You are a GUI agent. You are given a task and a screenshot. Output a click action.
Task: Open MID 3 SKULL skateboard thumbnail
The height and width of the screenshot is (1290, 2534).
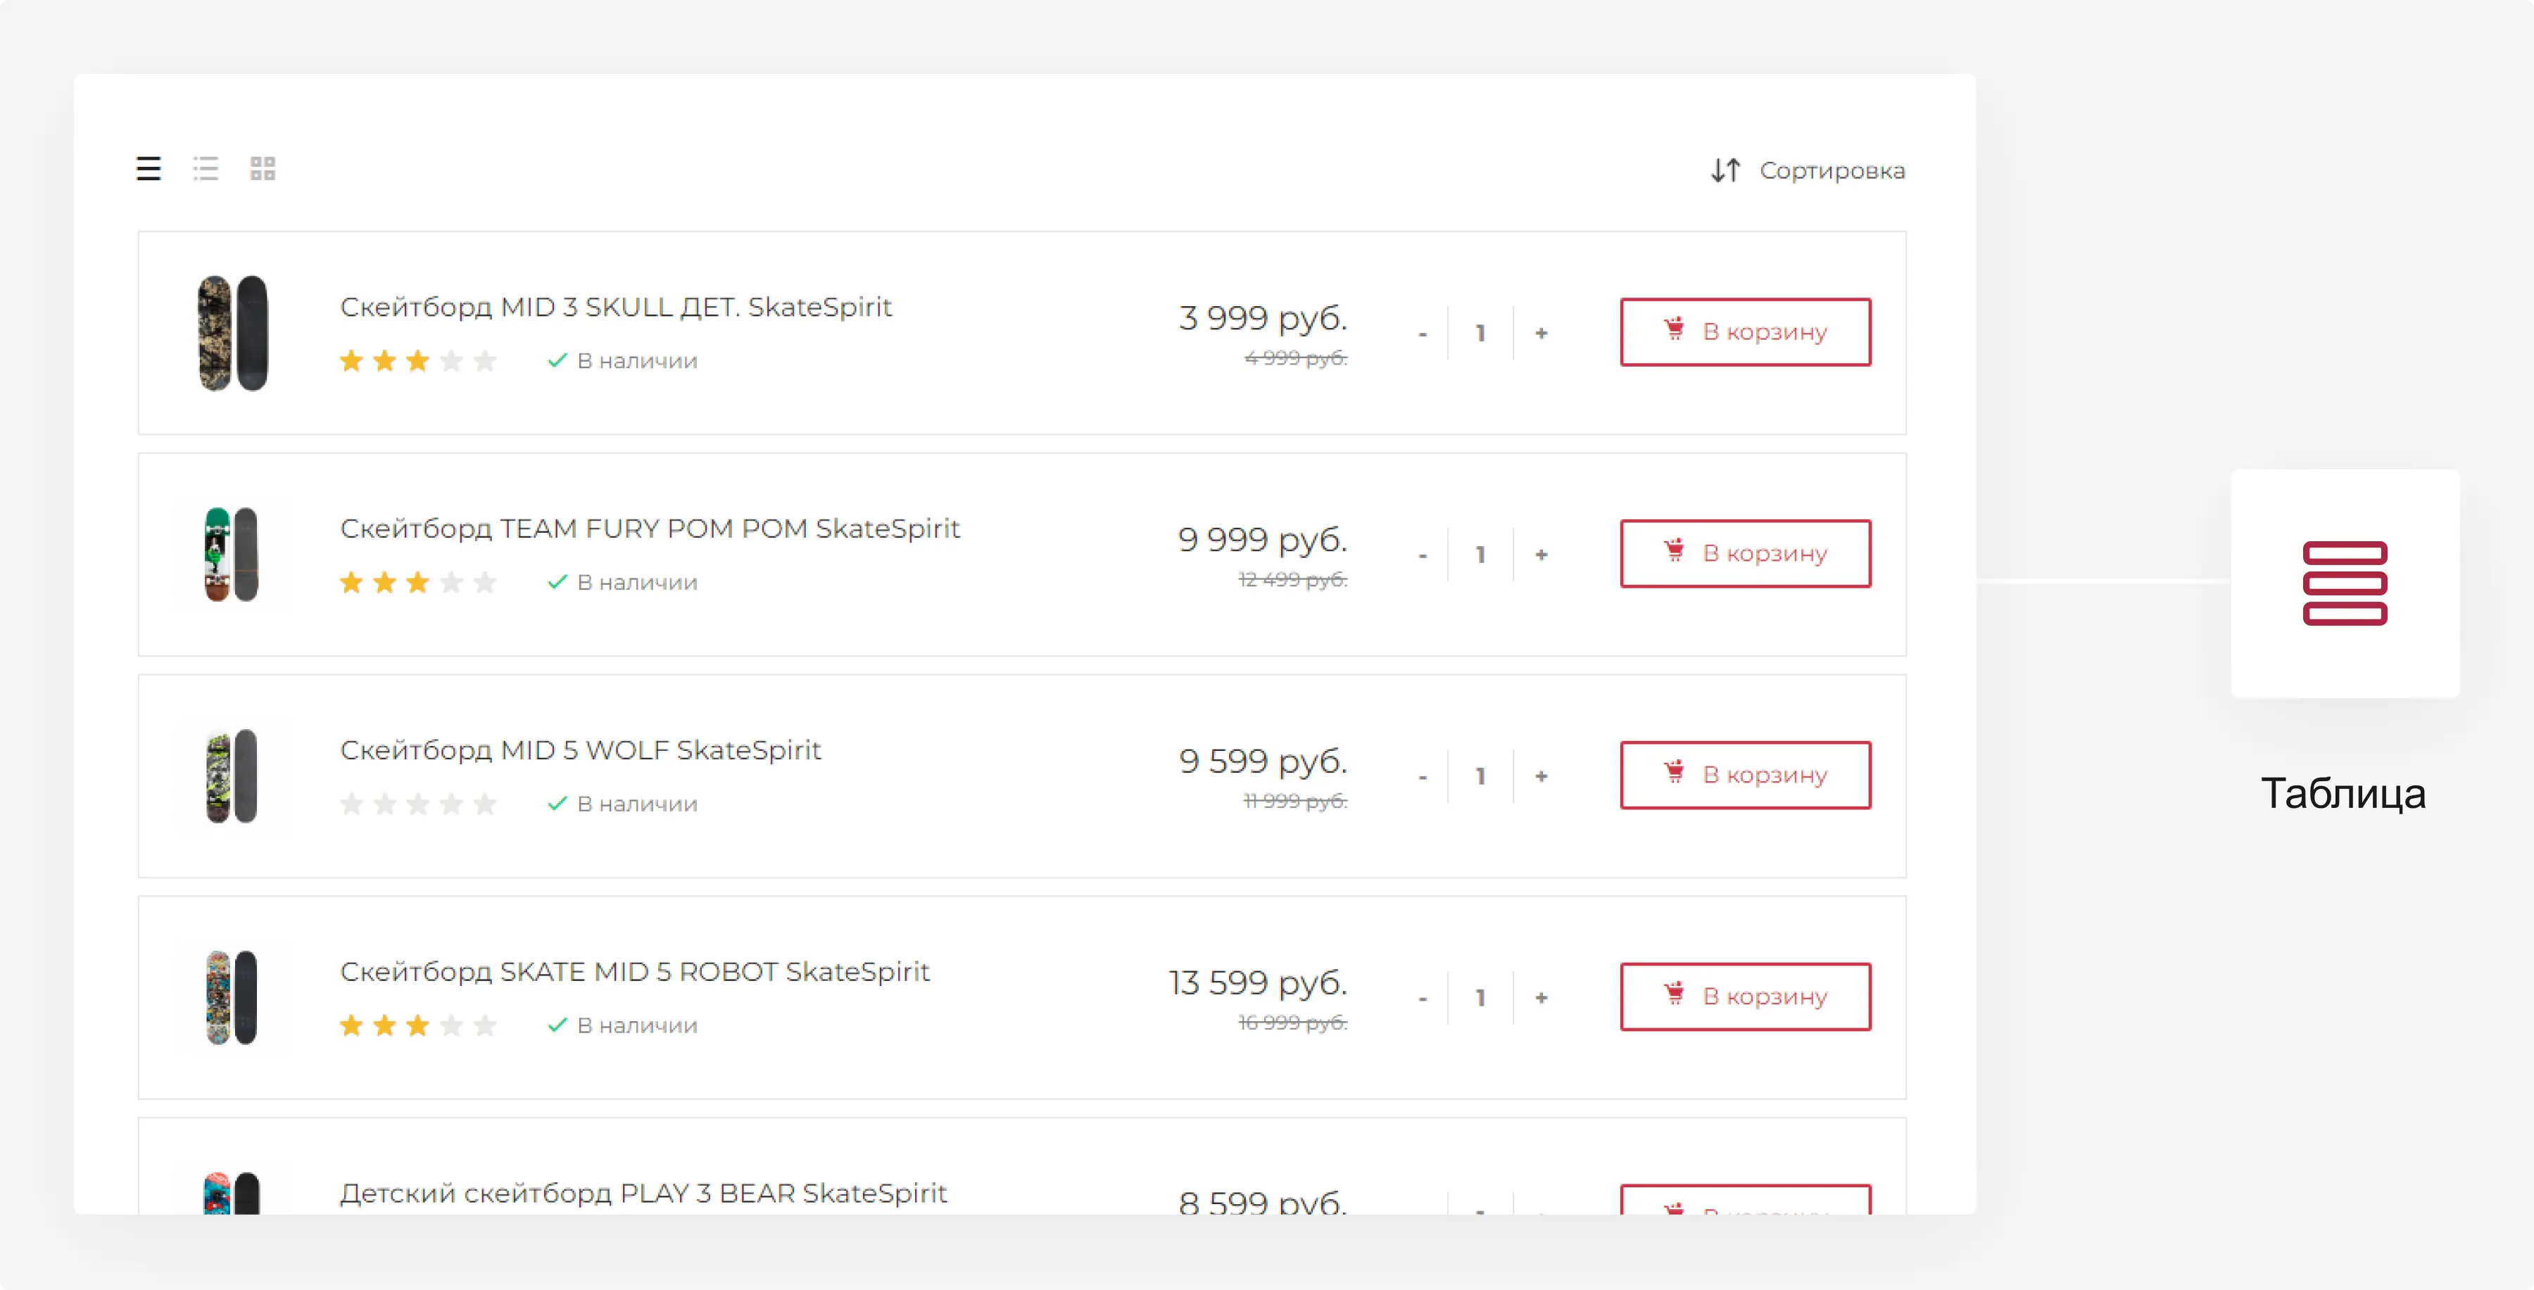pos(232,334)
